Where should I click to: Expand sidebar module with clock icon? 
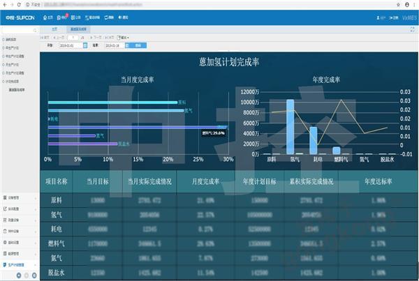point(20,231)
